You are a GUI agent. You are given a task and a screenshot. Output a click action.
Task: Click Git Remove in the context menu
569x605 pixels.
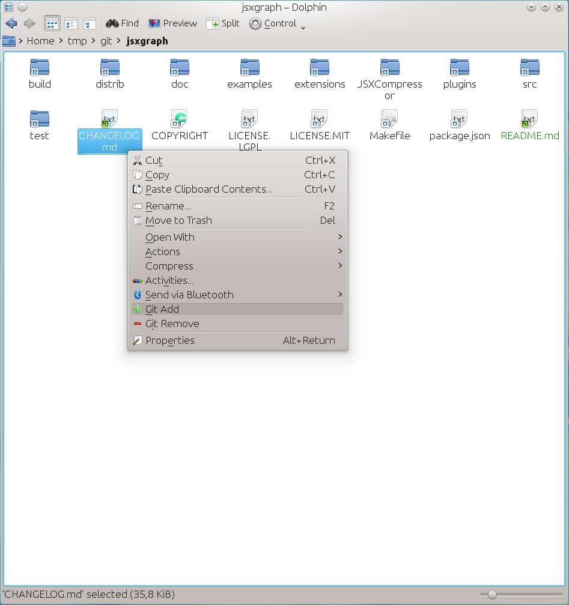click(x=237, y=324)
